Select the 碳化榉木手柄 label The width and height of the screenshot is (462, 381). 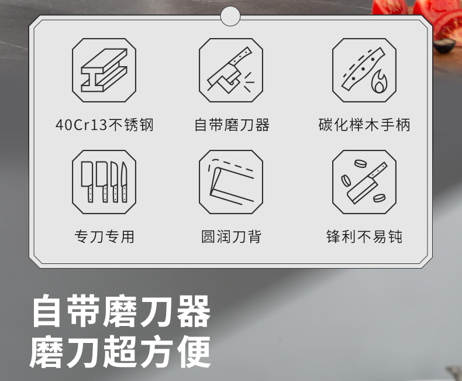tap(364, 125)
